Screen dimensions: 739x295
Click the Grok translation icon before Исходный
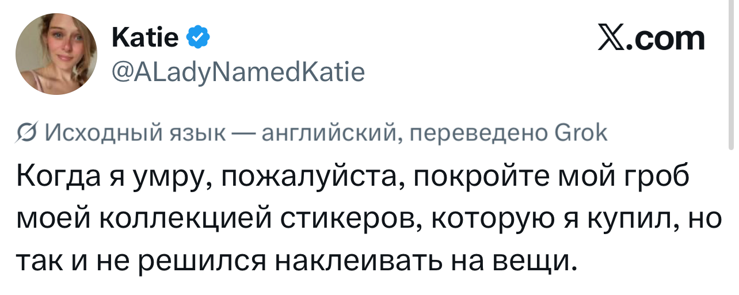(28, 135)
